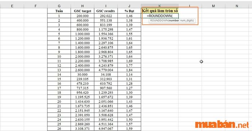252x131 pixels.
Task: Click % Đạt cell 1,57
Action: (x=129, y=124)
